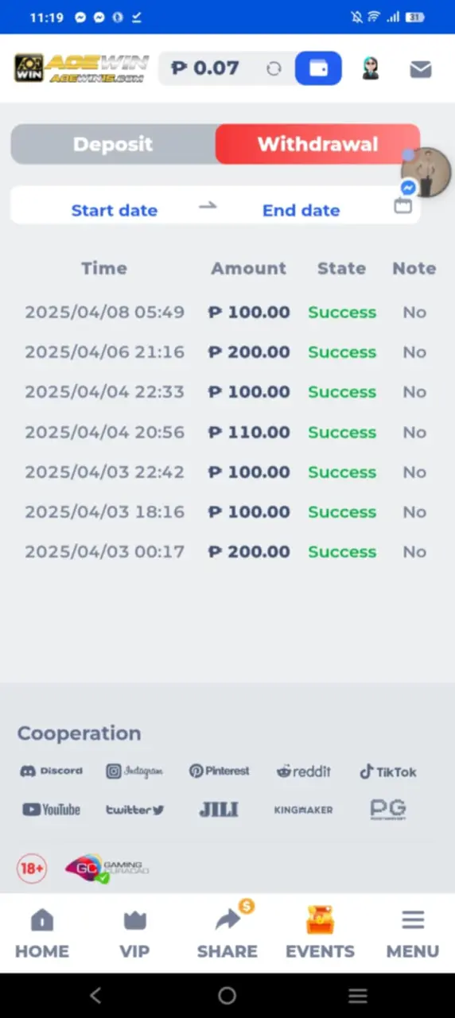Refresh the balance with the reload icon

click(x=274, y=69)
